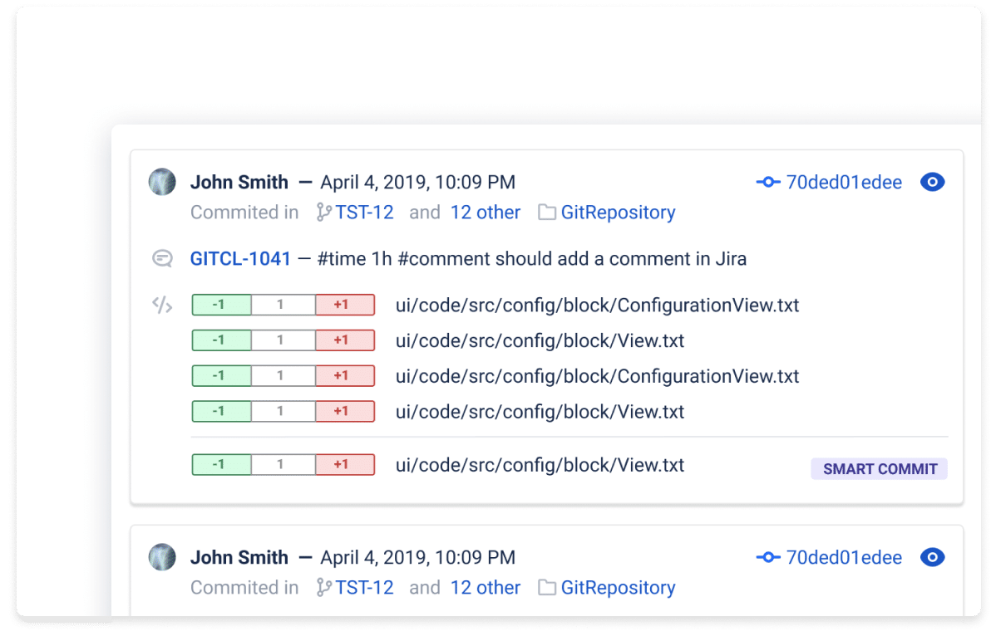Click the branch icon in the second commit

point(323,587)
